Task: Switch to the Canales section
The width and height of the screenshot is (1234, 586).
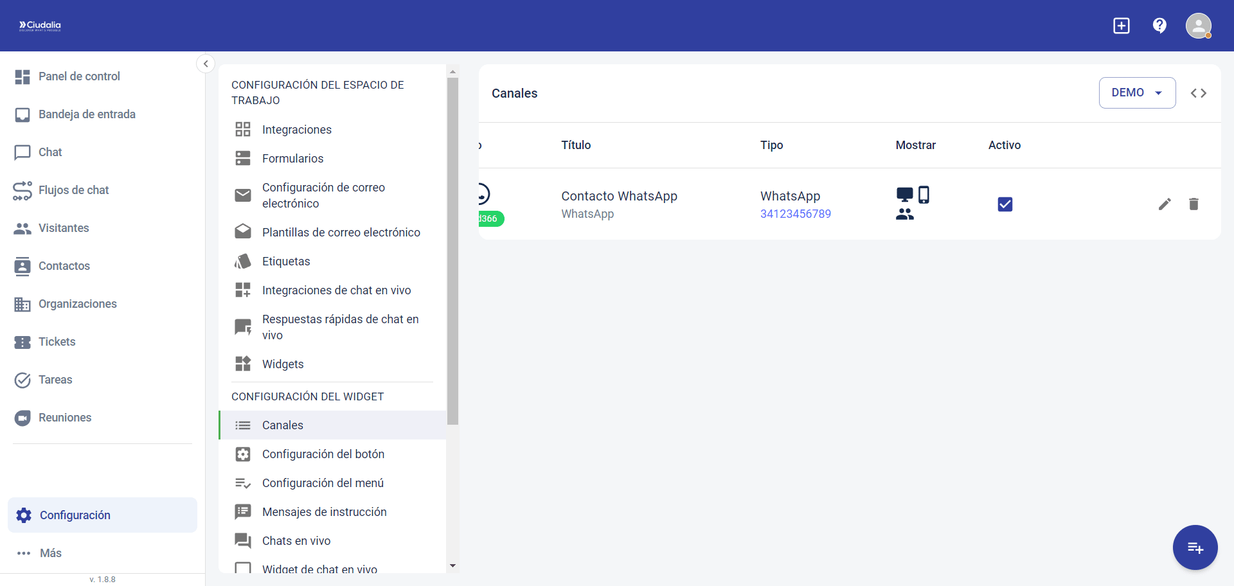Action: 283,425
